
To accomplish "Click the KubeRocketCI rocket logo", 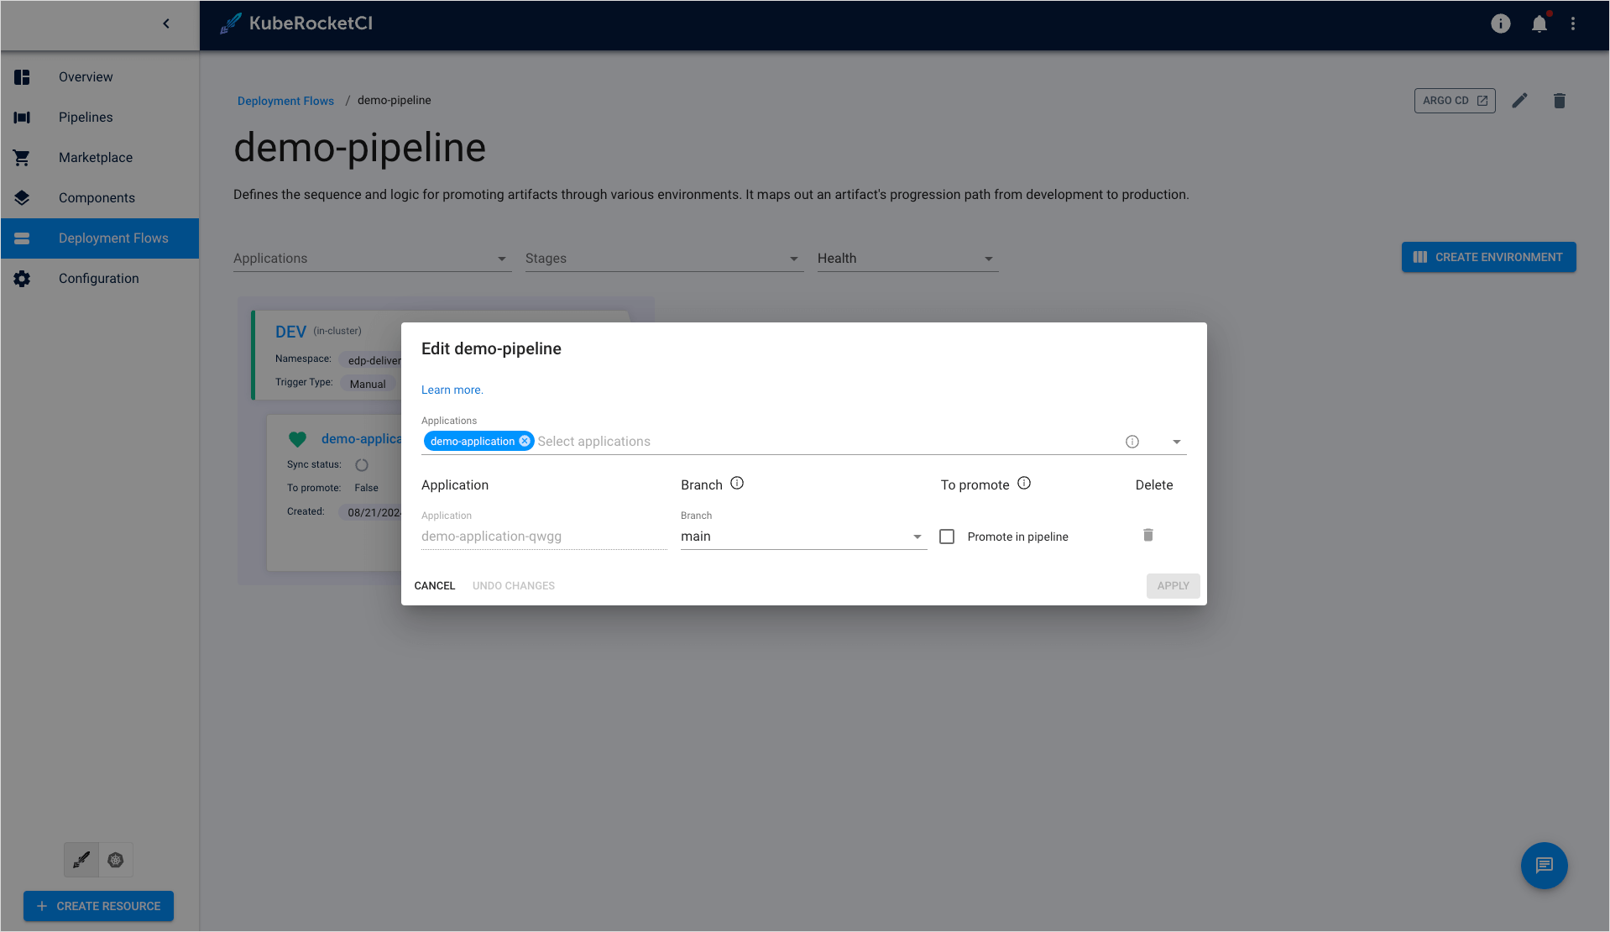I will click(x=230, y=23).
